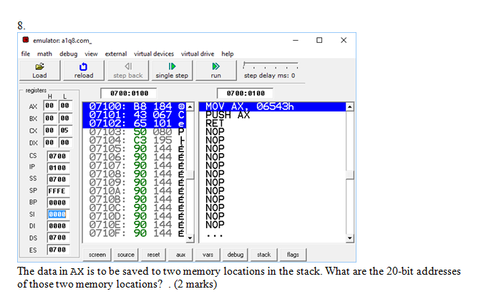Select memory row 0710A: 90 144
The width and height of the screenshot is (486, 299).
click(135, 191)
